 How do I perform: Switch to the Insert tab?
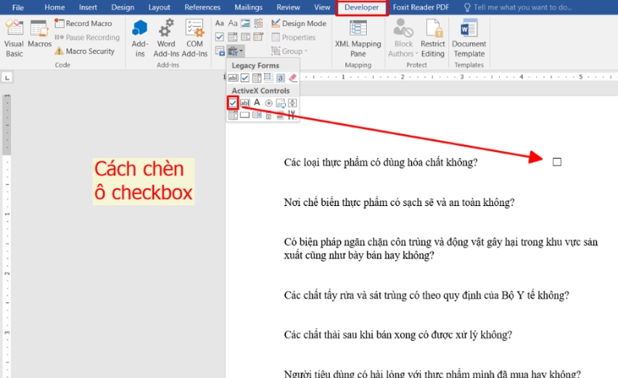coord(88,7)
